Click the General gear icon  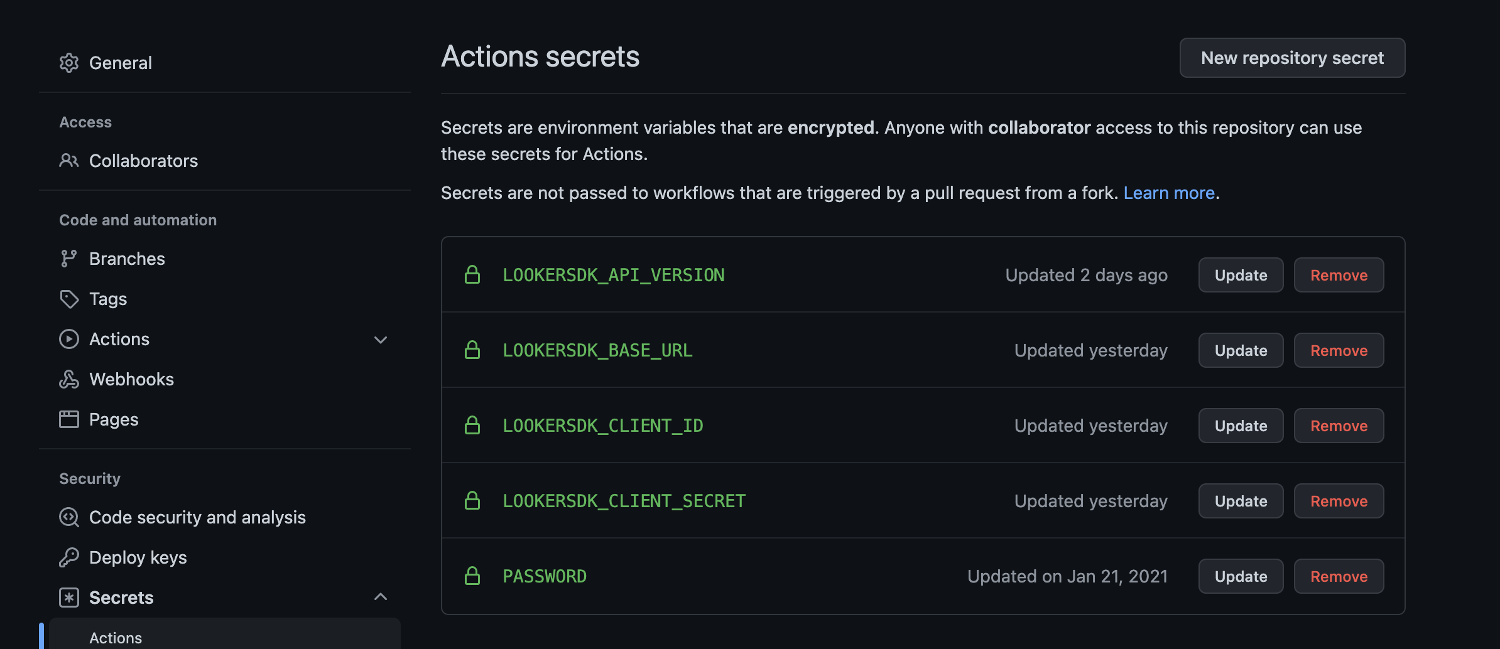(69, 63)
